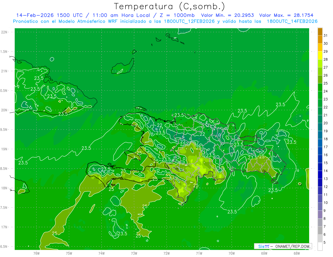
Task: Click the legend value "30"
Action: (326, 44)
